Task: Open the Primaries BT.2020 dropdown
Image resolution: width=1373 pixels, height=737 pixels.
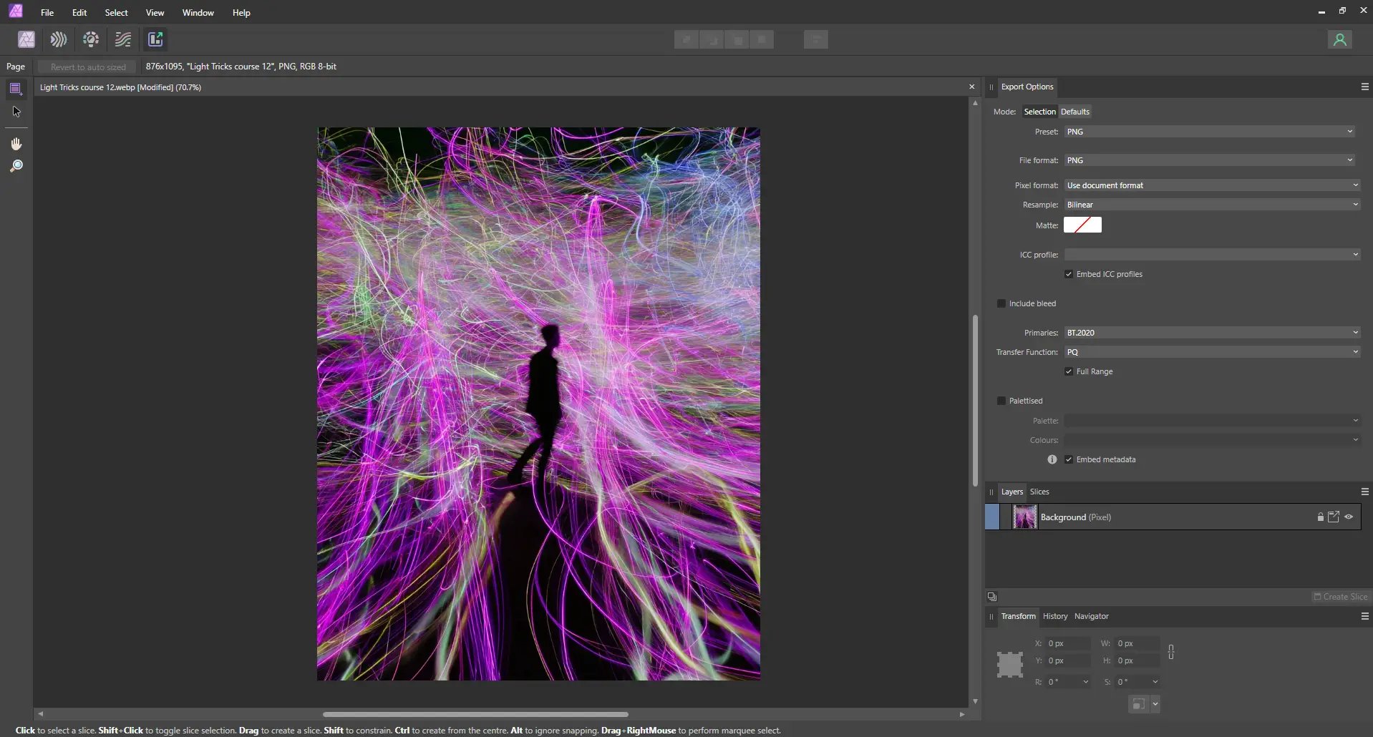Action: 1211,333
